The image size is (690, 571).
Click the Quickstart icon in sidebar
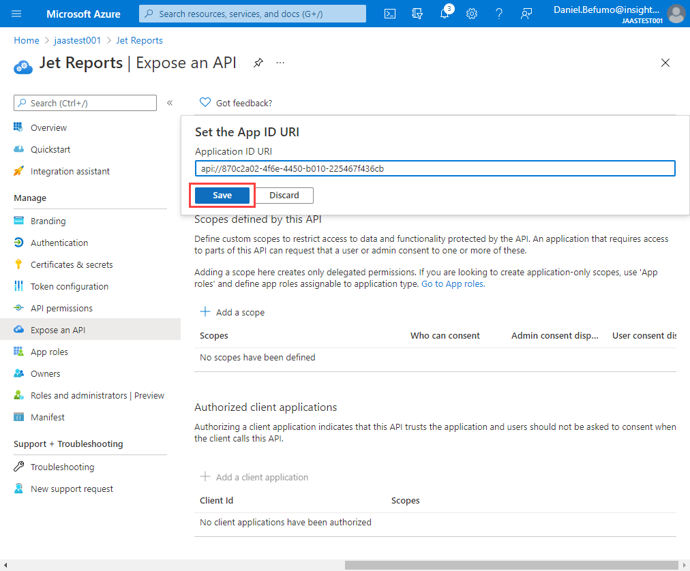tap(18, 149)
